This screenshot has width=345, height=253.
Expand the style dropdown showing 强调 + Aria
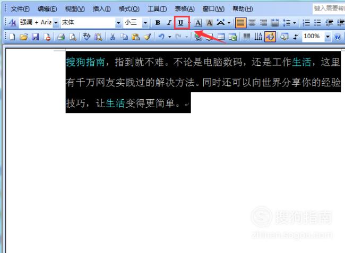[x=56, y=23]
